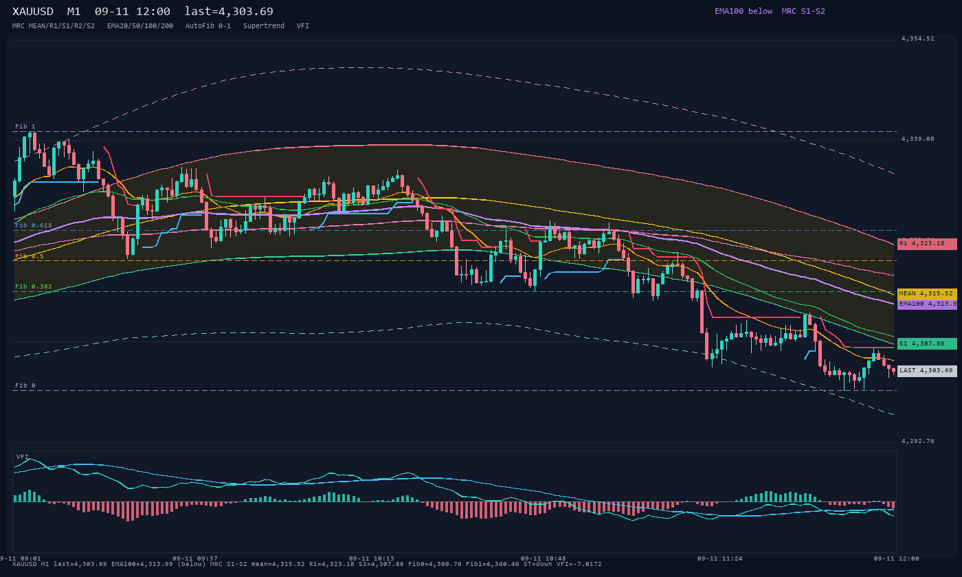Select the 'EMA100 below MRC S1-S2' status note

pos(770,11)
